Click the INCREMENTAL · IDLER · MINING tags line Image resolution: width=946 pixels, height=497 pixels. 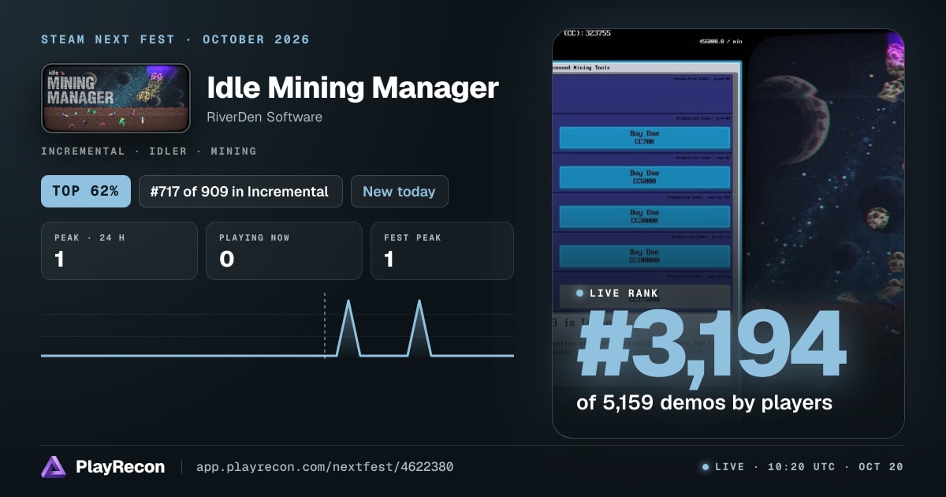pyautogui.click(x=148, y=151)
